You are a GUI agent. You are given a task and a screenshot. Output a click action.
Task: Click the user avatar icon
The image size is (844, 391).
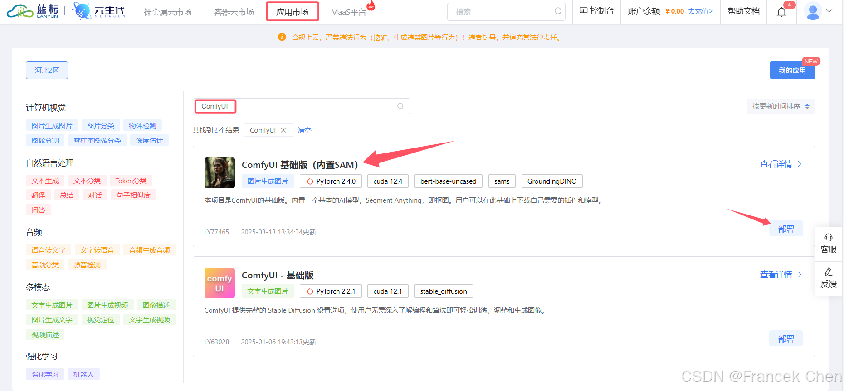point(813,11)
